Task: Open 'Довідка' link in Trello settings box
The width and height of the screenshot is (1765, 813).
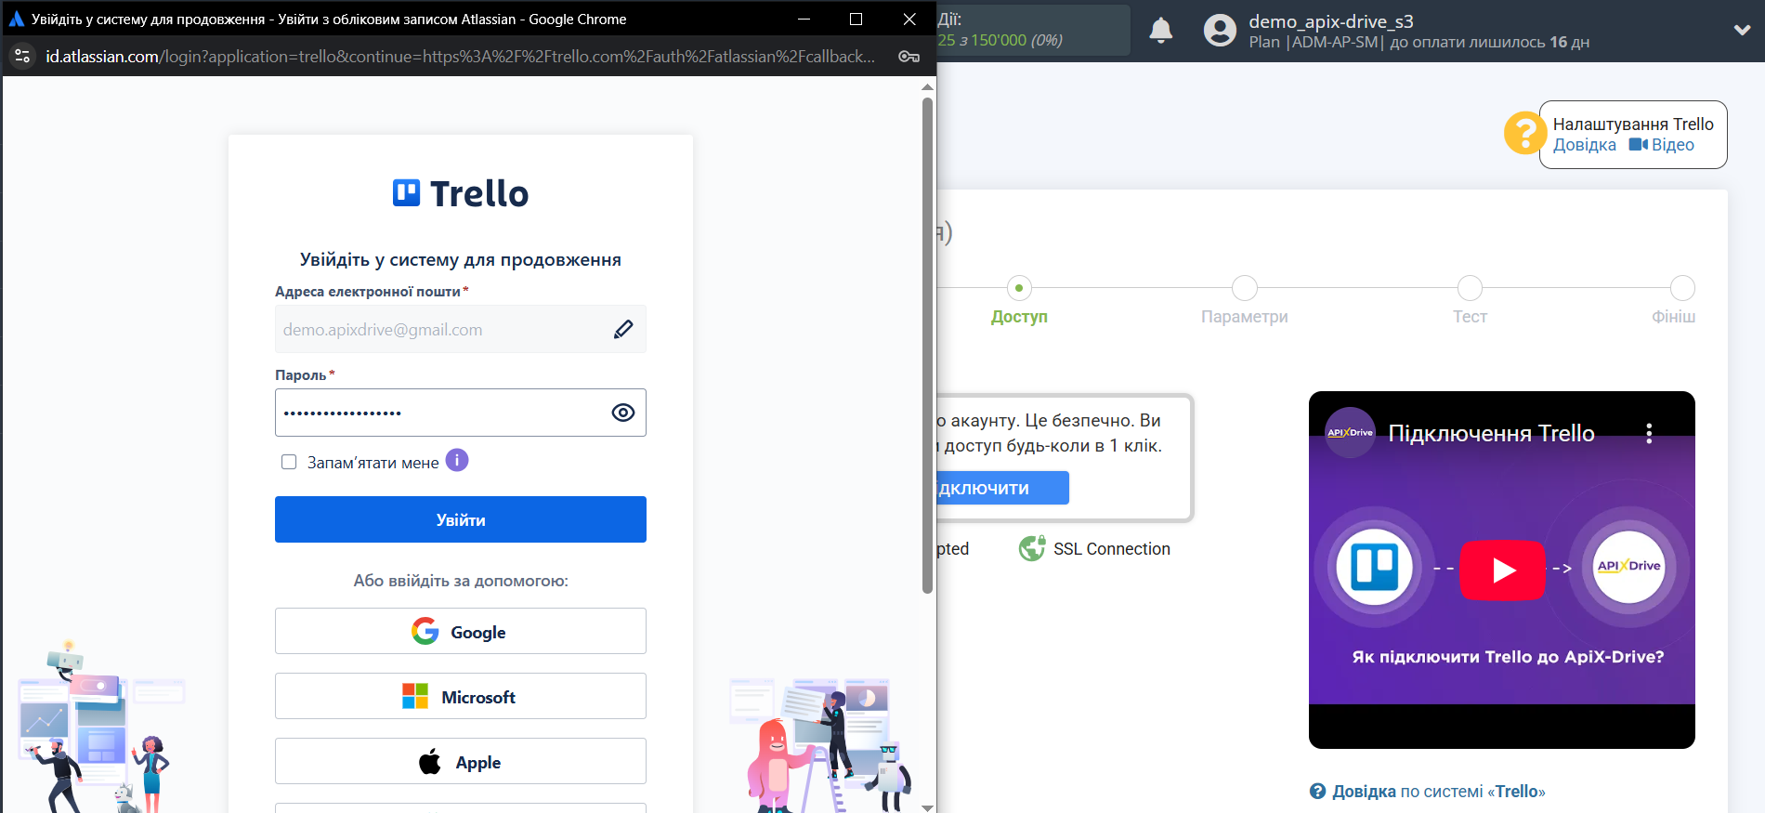Action: click(1584, 145)
